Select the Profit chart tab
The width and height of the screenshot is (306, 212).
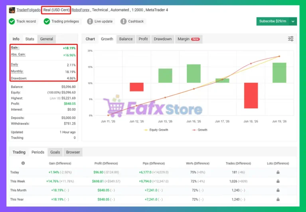click(143, 39)
